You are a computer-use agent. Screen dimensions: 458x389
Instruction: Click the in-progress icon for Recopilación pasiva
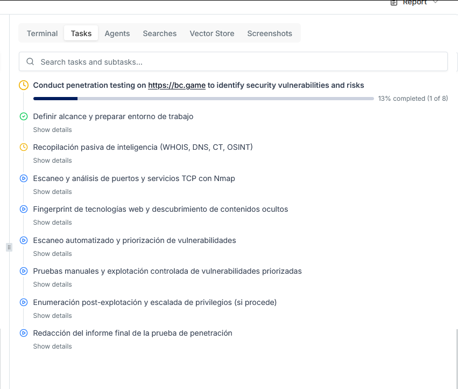(x=24, y=147)
